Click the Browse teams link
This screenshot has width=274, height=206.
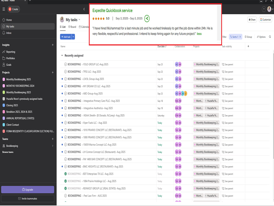point(8,152)
